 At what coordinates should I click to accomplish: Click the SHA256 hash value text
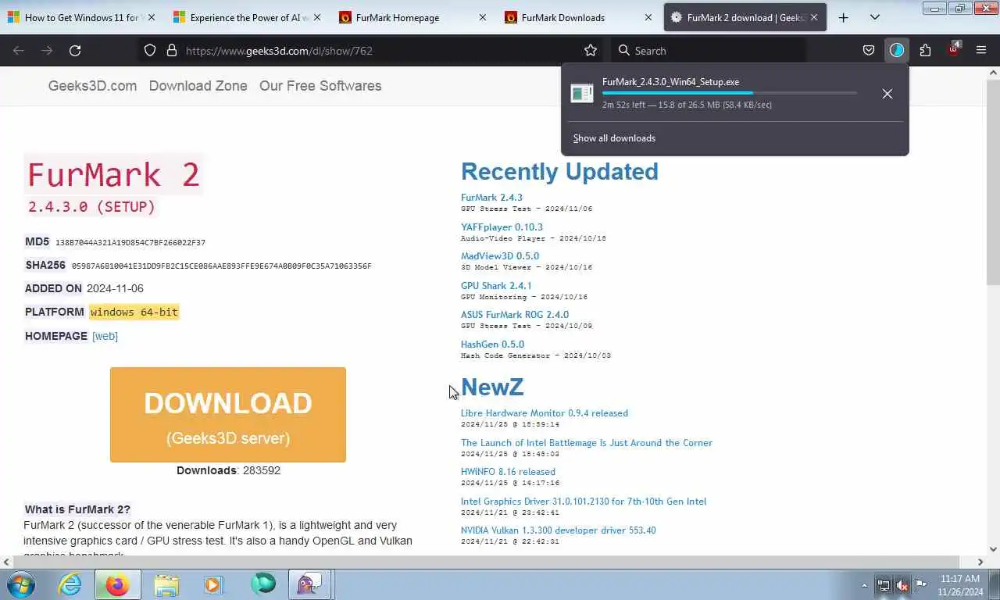click(x=221, y=266)
